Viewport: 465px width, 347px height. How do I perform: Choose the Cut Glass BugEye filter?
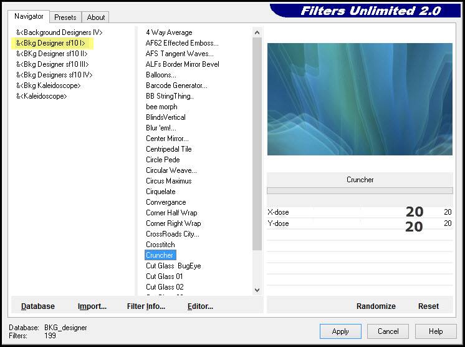(x=173, y=266)
